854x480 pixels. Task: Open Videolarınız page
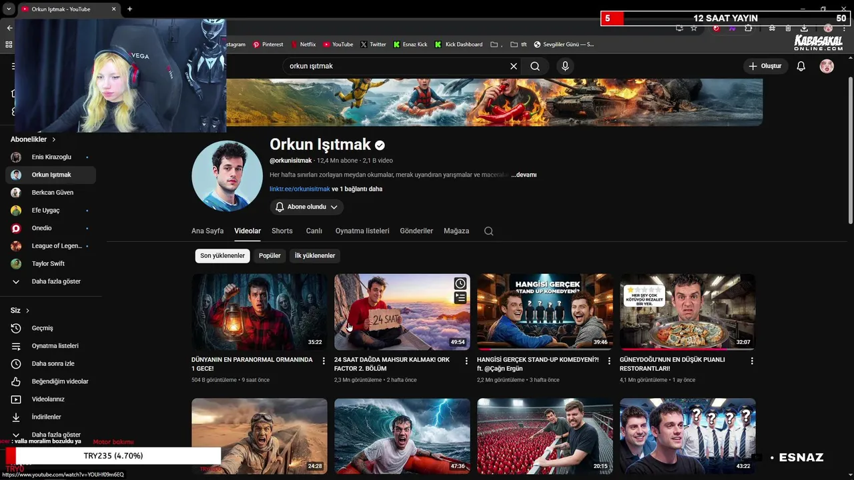(51, 399)
